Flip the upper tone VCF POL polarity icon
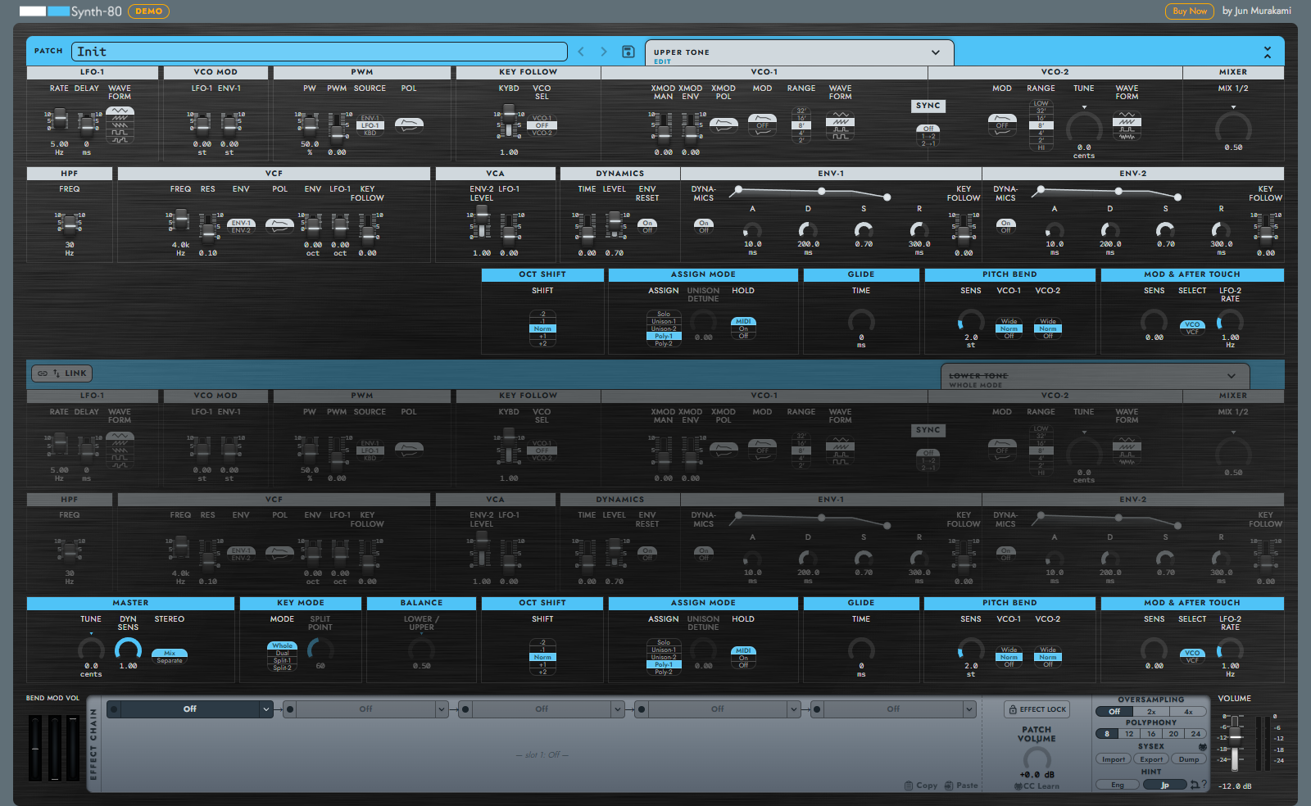 [x=279, y=225]
